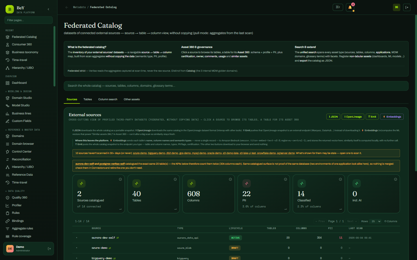Click the Prev page button
Image resolution: width=417 pixels, height=260 pixels.
click(320, 221)
